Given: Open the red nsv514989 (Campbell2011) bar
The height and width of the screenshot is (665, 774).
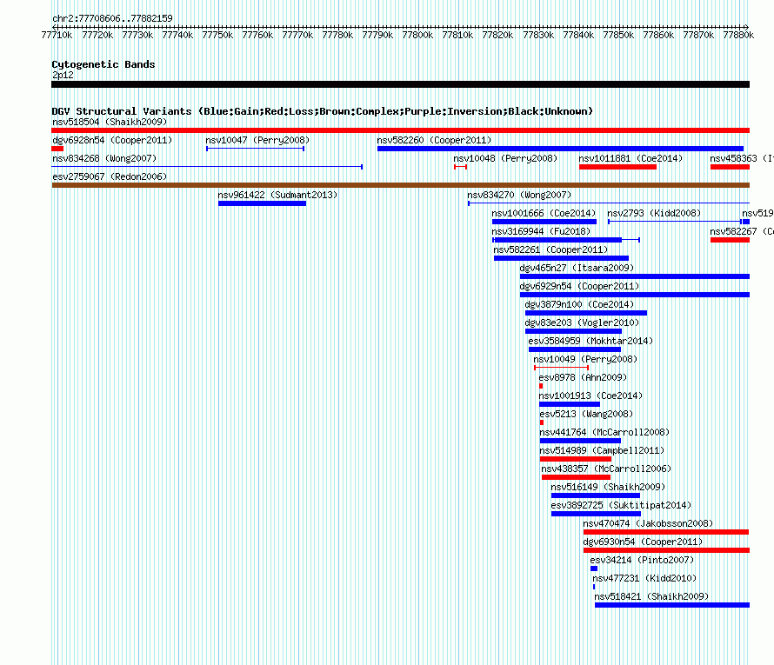Looking at the screenshot, I should [576, 459].
